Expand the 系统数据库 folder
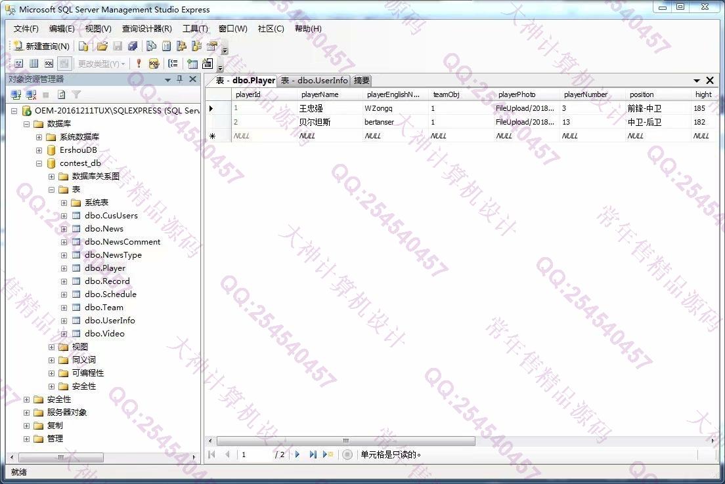The image size is (725, 484). coord(39,137)
